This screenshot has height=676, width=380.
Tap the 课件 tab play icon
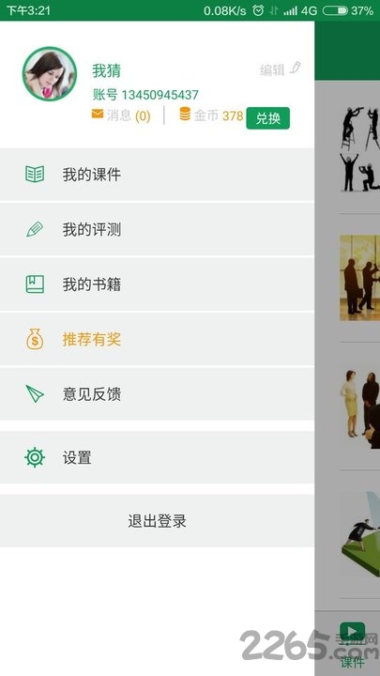coord(352,632)
